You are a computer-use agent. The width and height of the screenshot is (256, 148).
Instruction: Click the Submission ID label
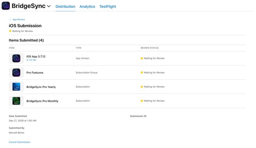tap(138, 116)
